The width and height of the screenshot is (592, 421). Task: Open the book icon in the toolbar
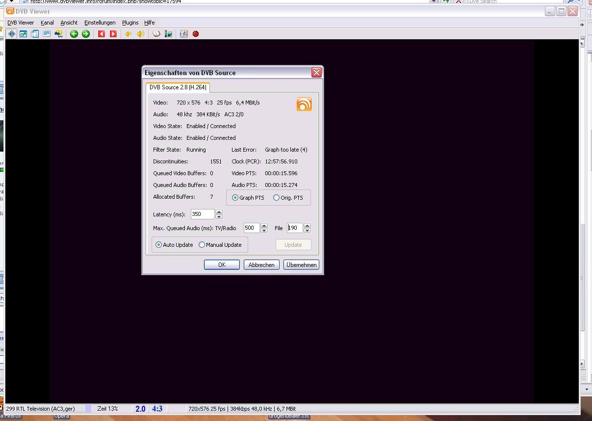(x=156, y=34)
